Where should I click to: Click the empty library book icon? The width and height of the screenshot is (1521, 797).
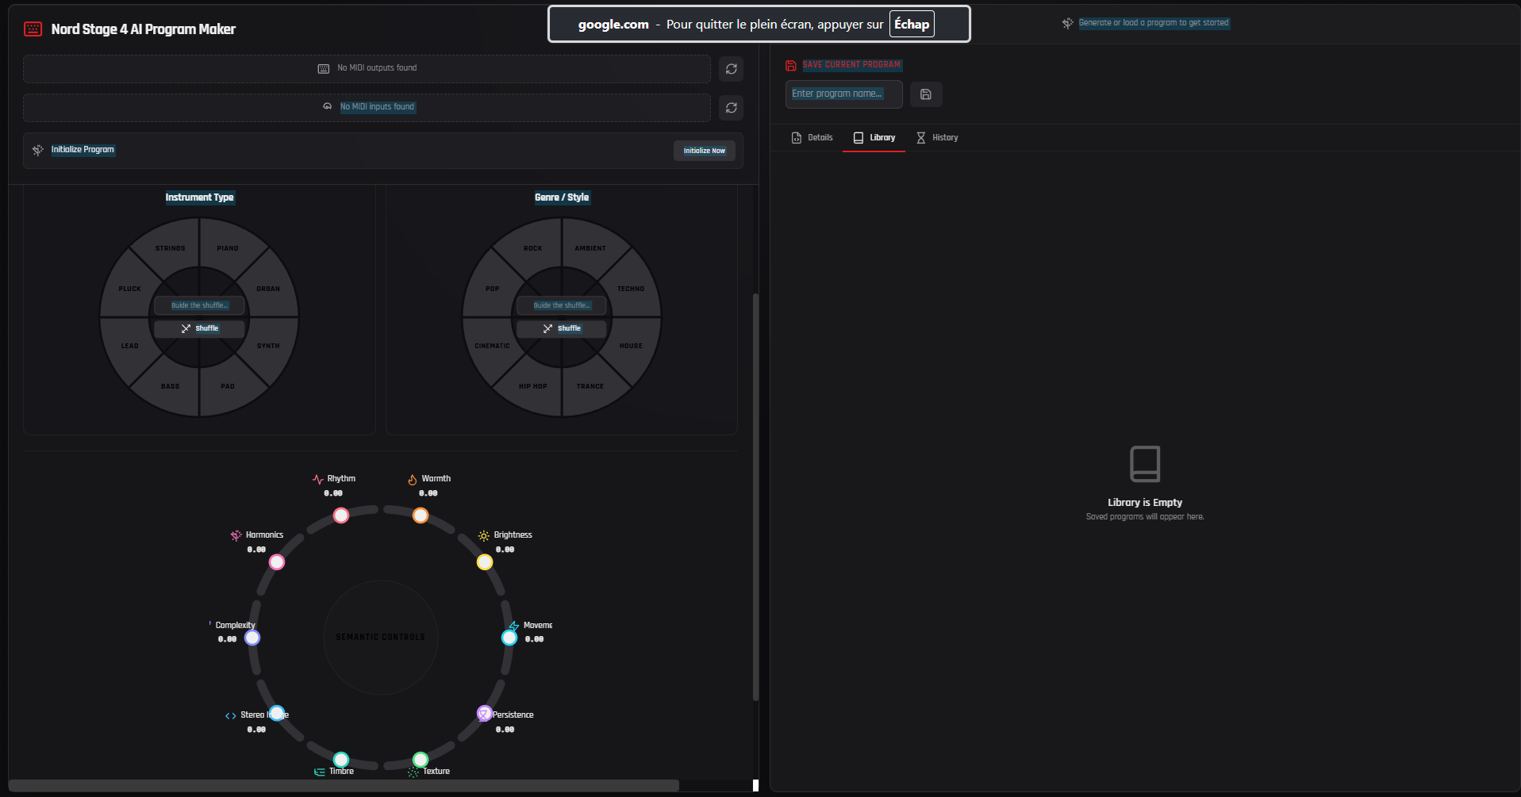tap(1145, 464)
